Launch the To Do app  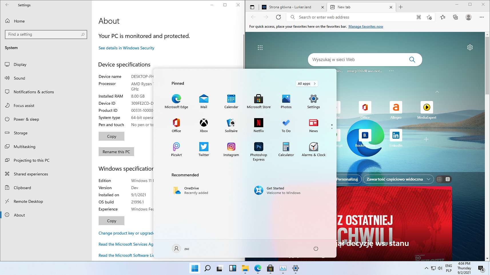point(286,126)
